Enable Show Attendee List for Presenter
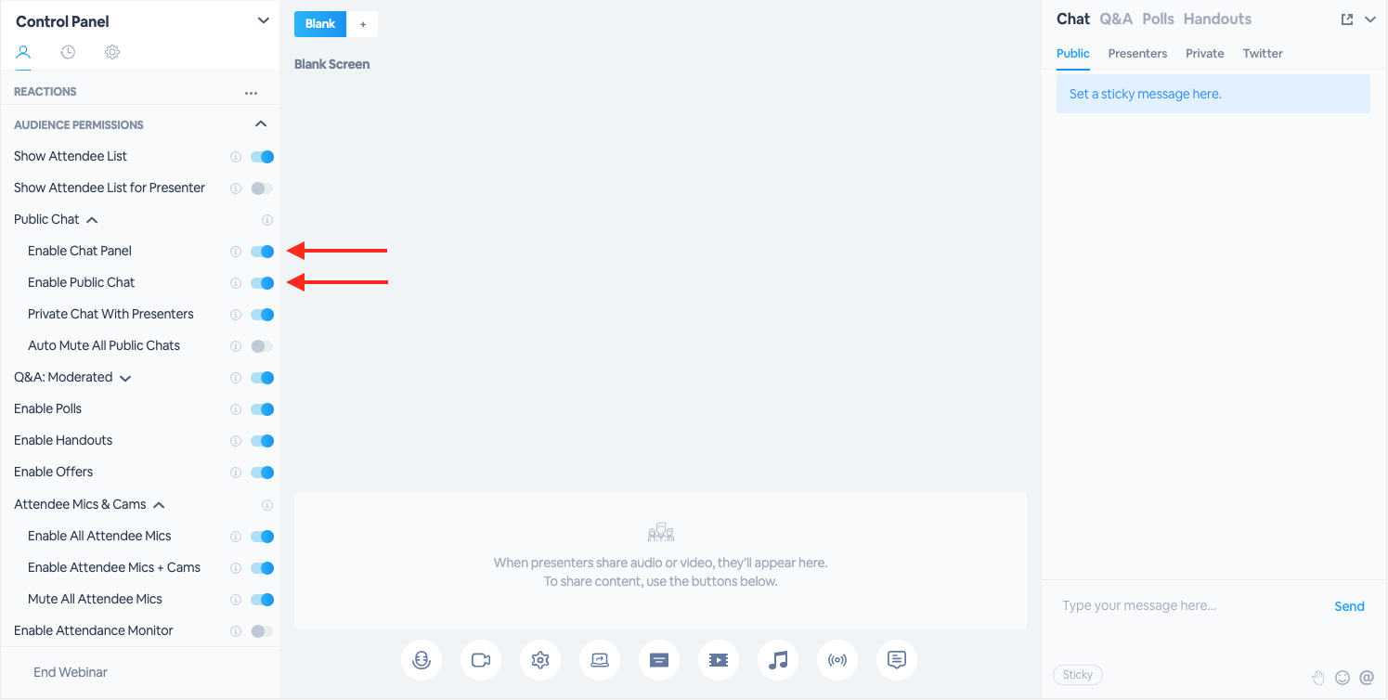Viewport: 1388px width, 700px height. (x=262, y=188)
